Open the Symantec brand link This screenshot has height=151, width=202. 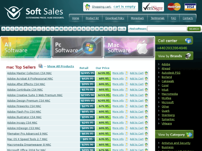pyautogui.click(x=168, y=119)
